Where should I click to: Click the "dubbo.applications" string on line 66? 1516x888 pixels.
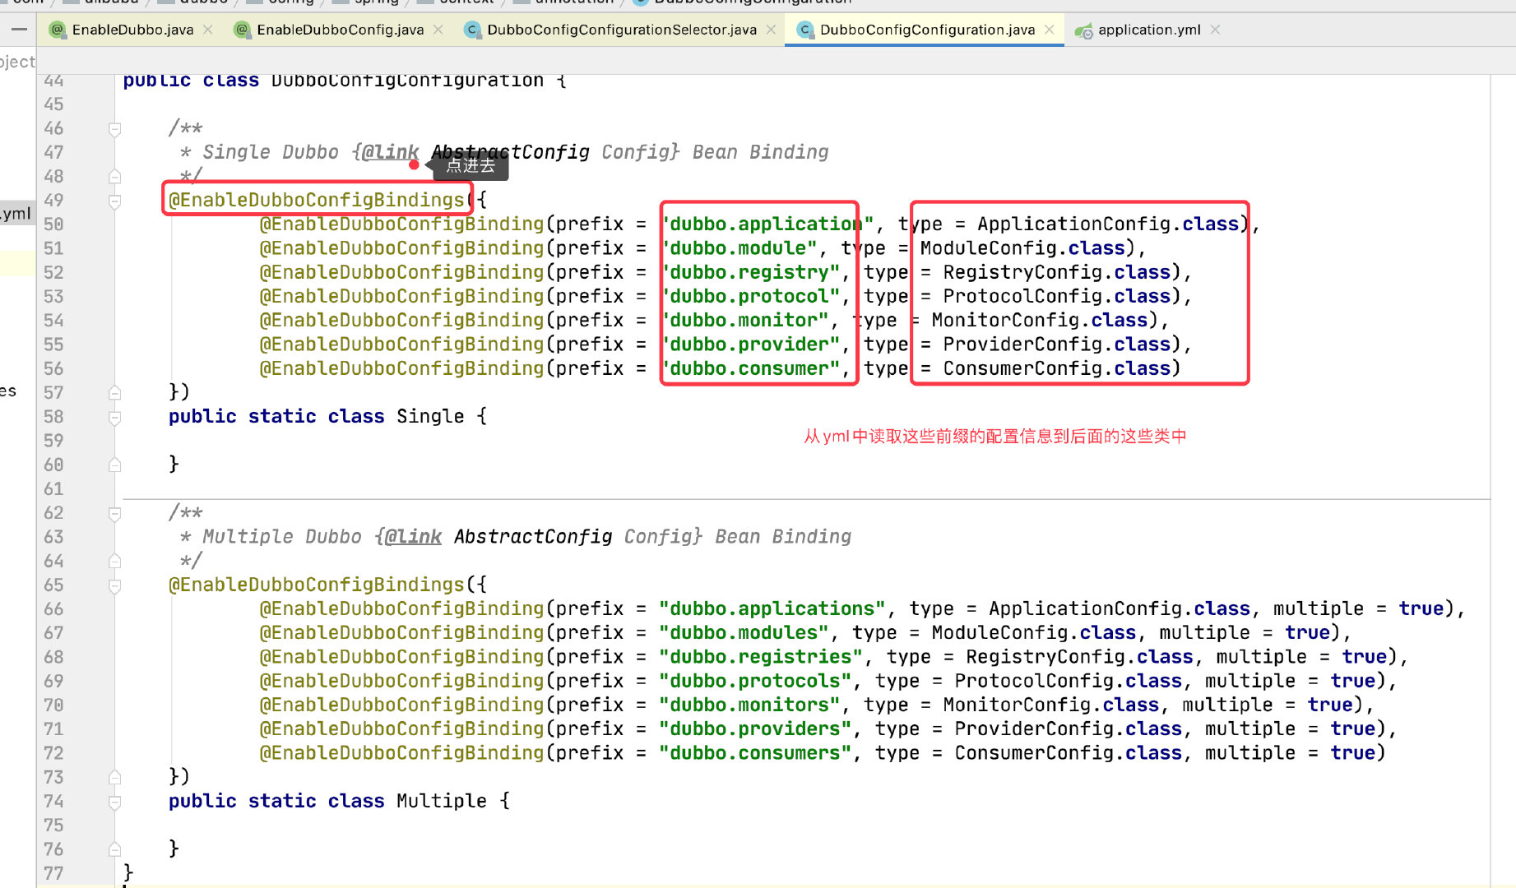coord(772,608)
